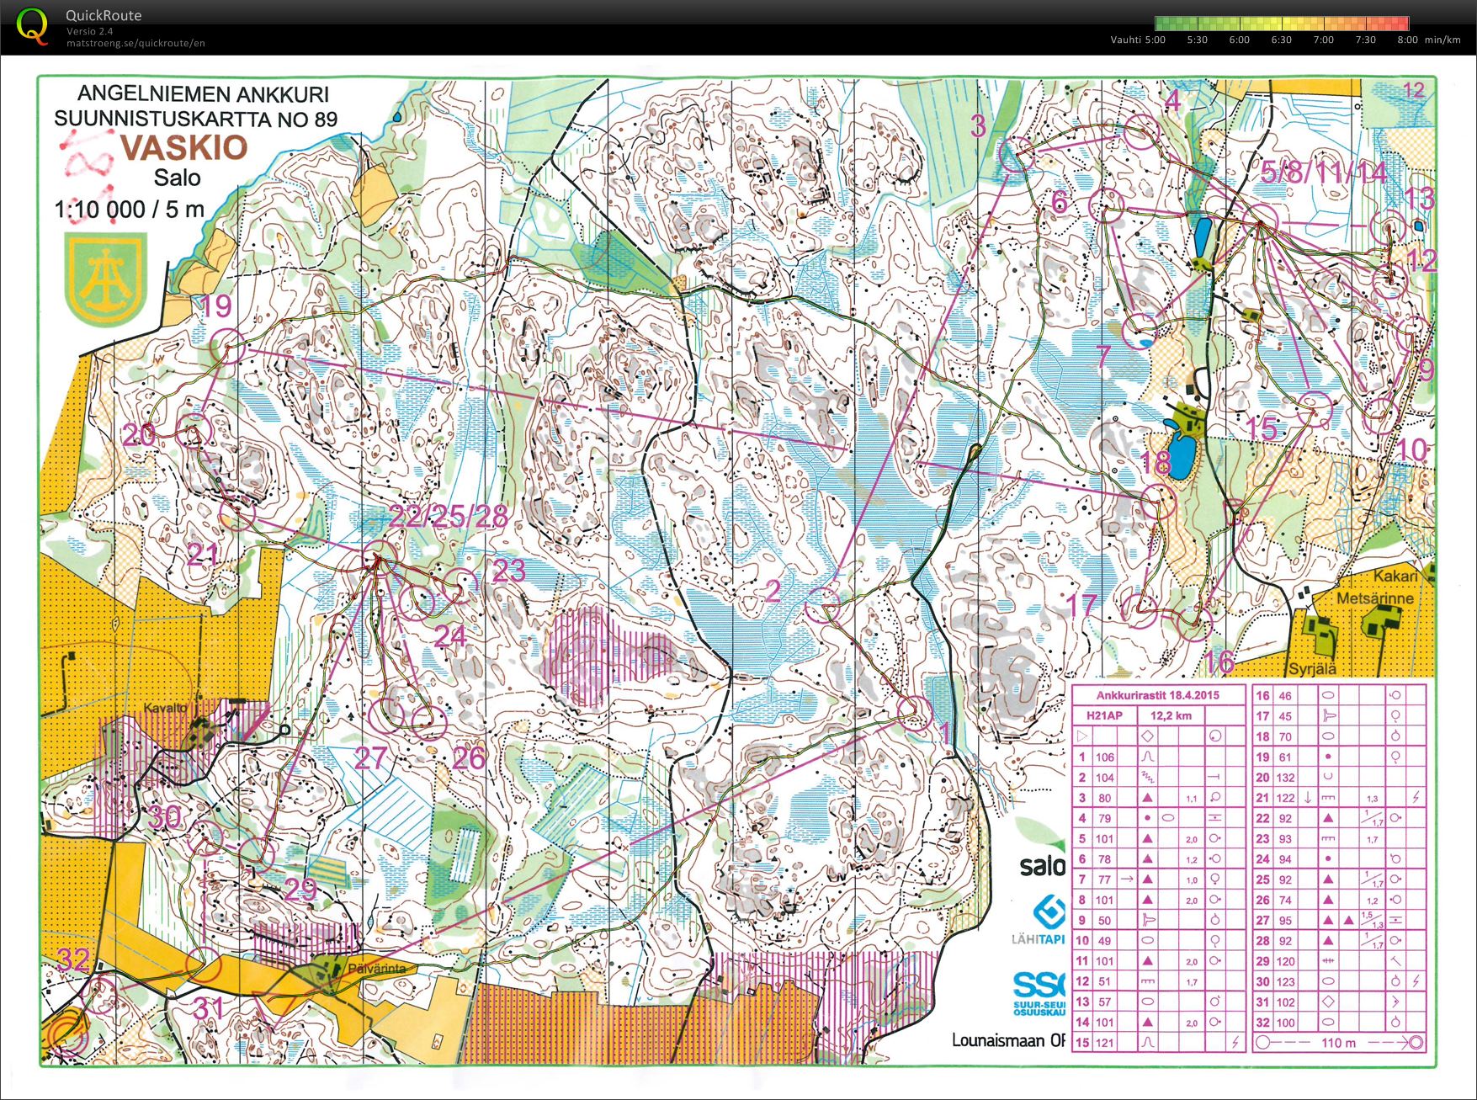Image resolution: width=1477 pixels, height=1100 pixels.
Task: Click control number 17 on the map
Action: (x=1083, y=604)
